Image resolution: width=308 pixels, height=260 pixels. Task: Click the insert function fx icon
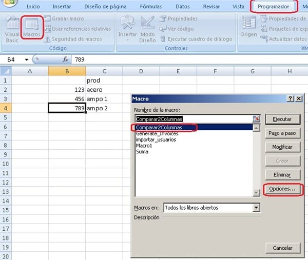click(66, 59)
